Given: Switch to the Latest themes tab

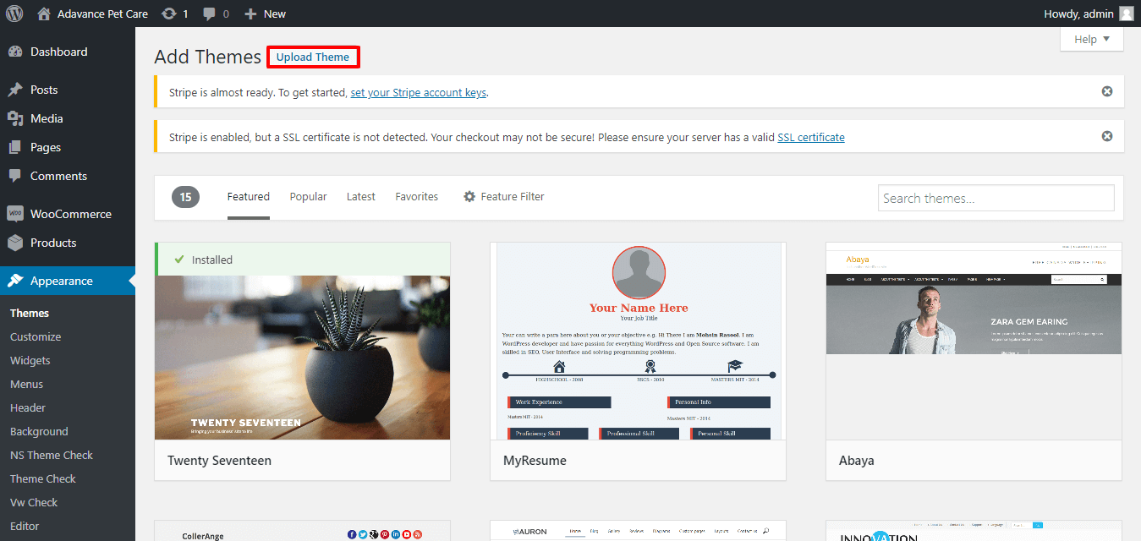Looking at the screenshot, I should point(360,197).
